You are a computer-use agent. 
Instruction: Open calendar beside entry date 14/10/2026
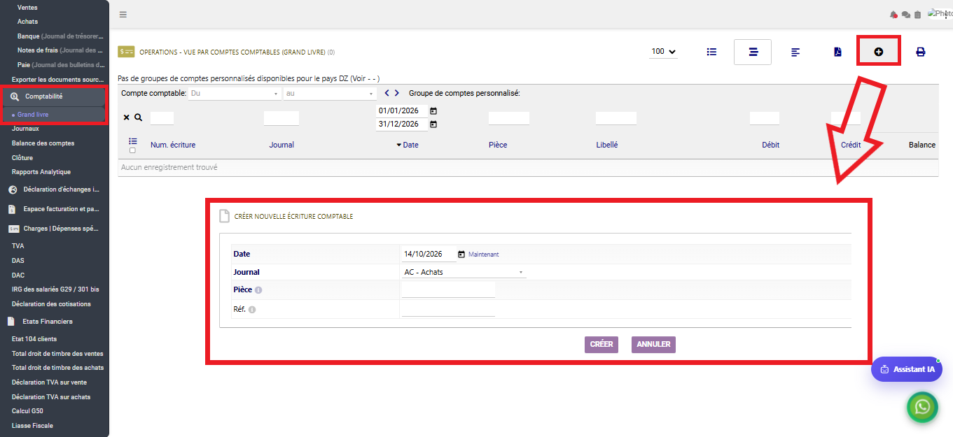coord(461,255)
